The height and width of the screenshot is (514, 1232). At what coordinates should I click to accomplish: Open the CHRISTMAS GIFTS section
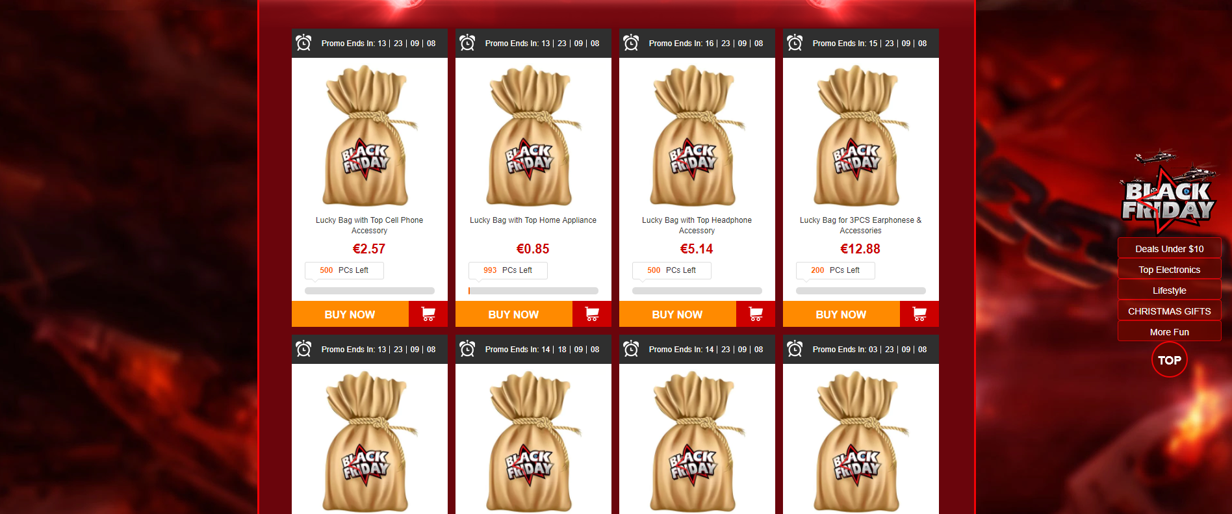pyautogui.click(x=1170, y=311)
